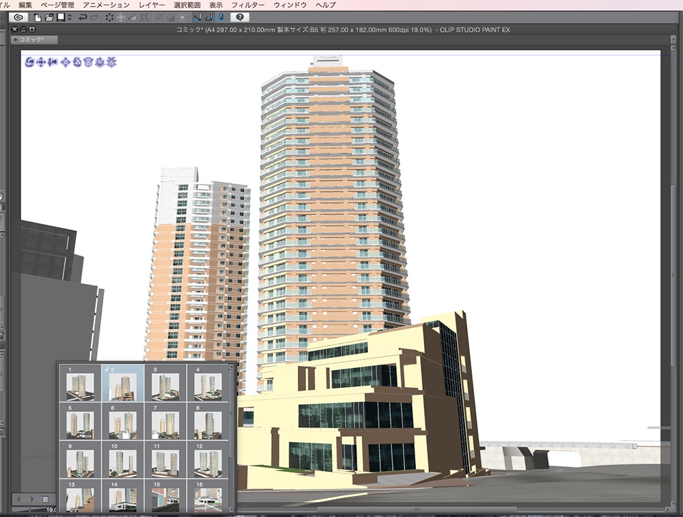Select Clear outside selection icon
Image resolution: width=683 pixels, height=517 pixels.
tap(121, 18)
